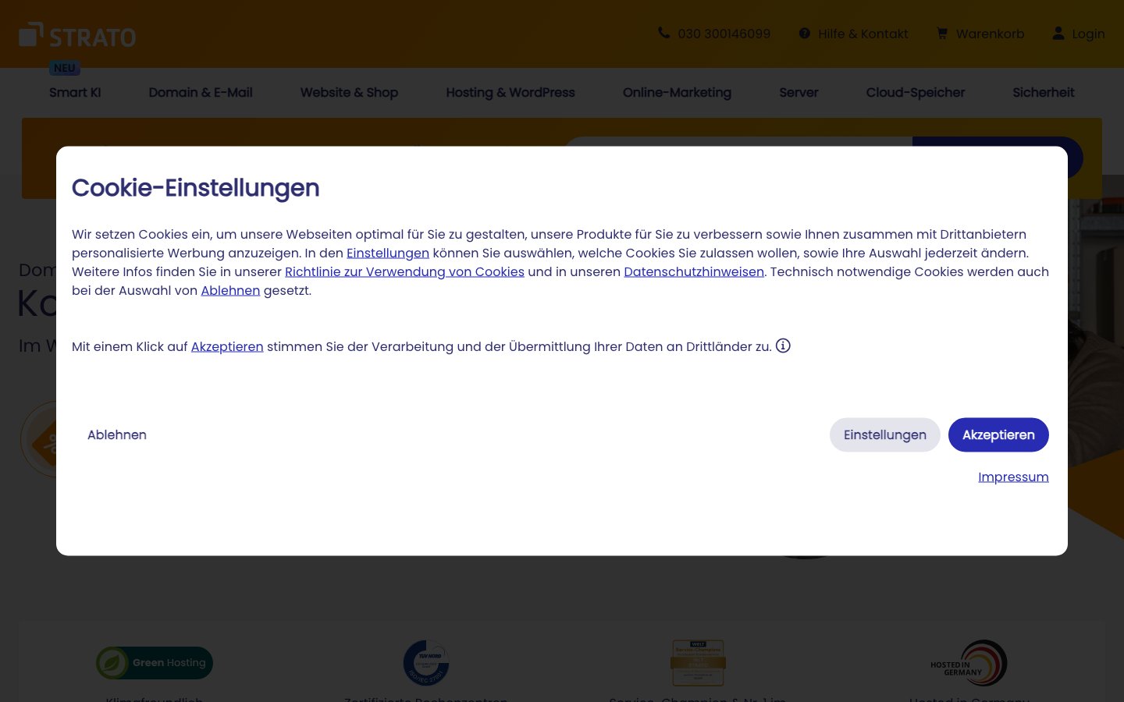Click the phone icon beside 030 300146099

(x=663, y=33)
